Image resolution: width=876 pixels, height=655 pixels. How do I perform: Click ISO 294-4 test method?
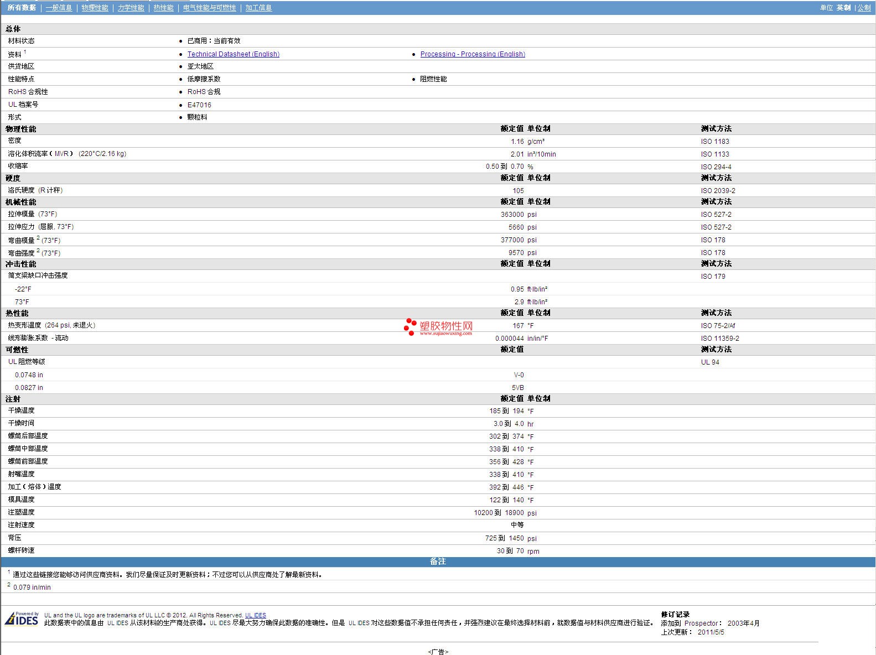pyautogui.click(x=716, y=167)
